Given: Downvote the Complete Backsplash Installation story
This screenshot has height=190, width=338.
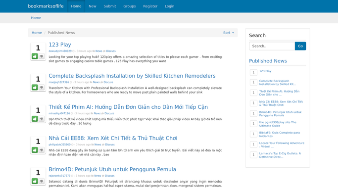Looking at the screenshot, I should 42,88.
